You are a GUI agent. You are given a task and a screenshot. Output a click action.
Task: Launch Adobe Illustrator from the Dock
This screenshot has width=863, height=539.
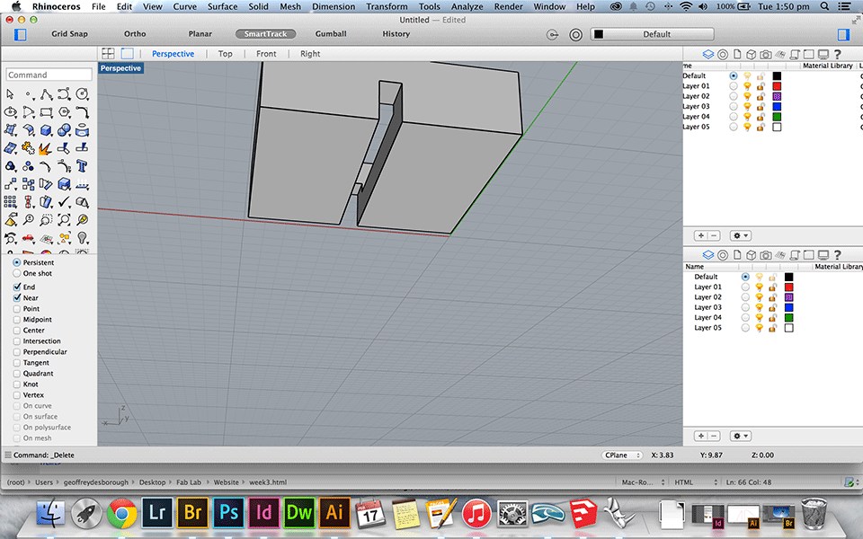334,514
